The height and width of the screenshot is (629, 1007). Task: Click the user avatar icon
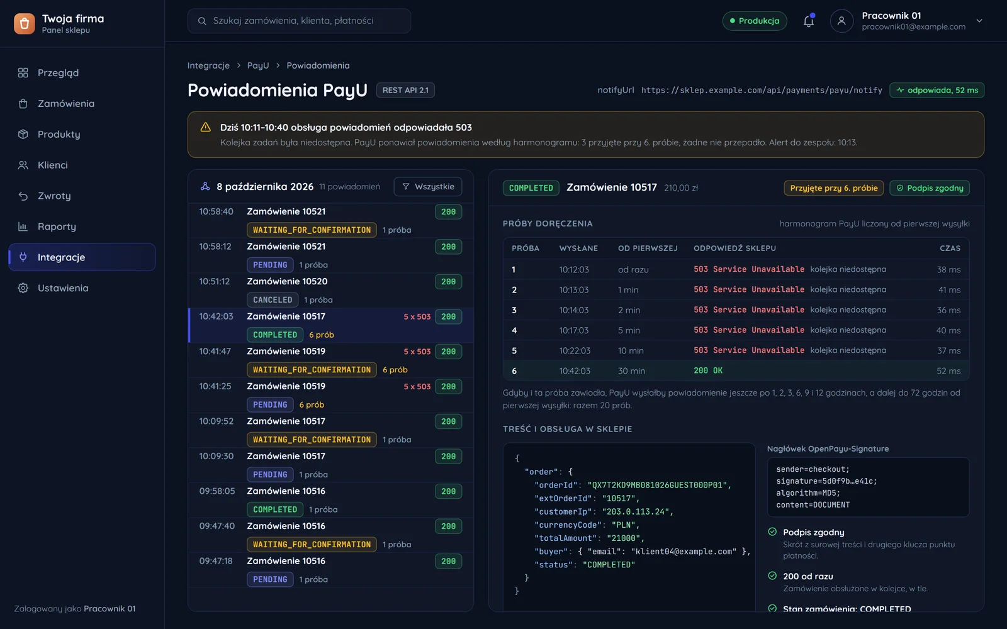(841, 21)
